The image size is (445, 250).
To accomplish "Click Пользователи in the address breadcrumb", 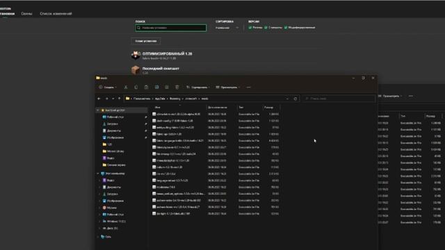I will click(142, 99).
